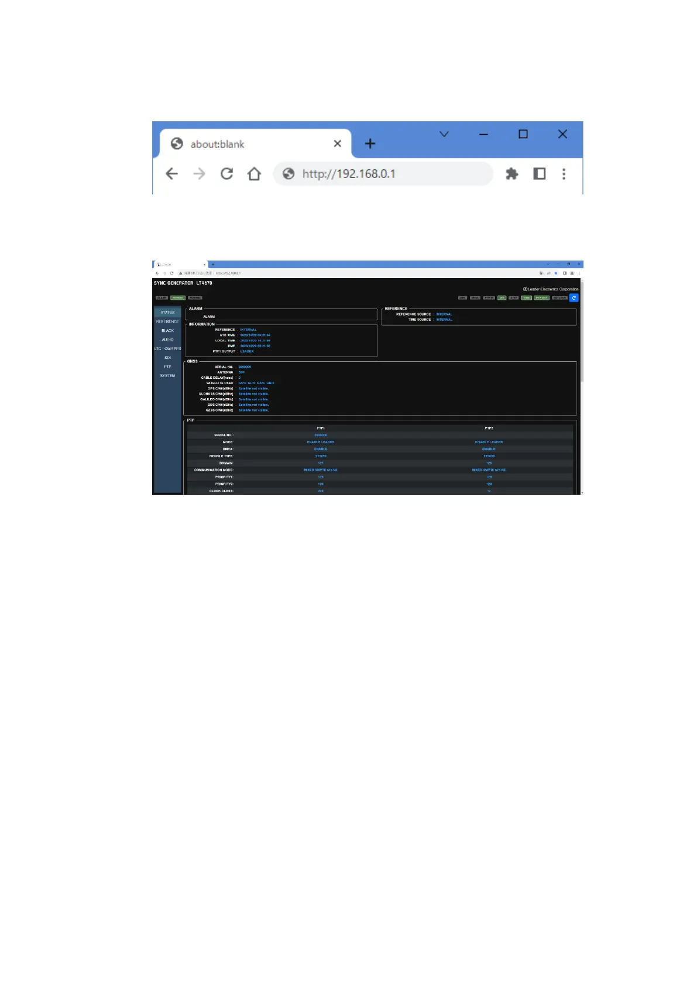697x986 pixels.
Task: Click the forward arrow in the about:blank browser
Action: coord(199,174)
